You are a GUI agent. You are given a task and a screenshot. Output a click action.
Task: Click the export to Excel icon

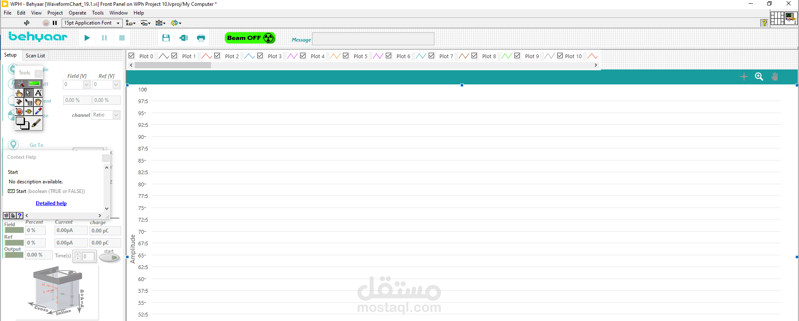coord(184,38)
